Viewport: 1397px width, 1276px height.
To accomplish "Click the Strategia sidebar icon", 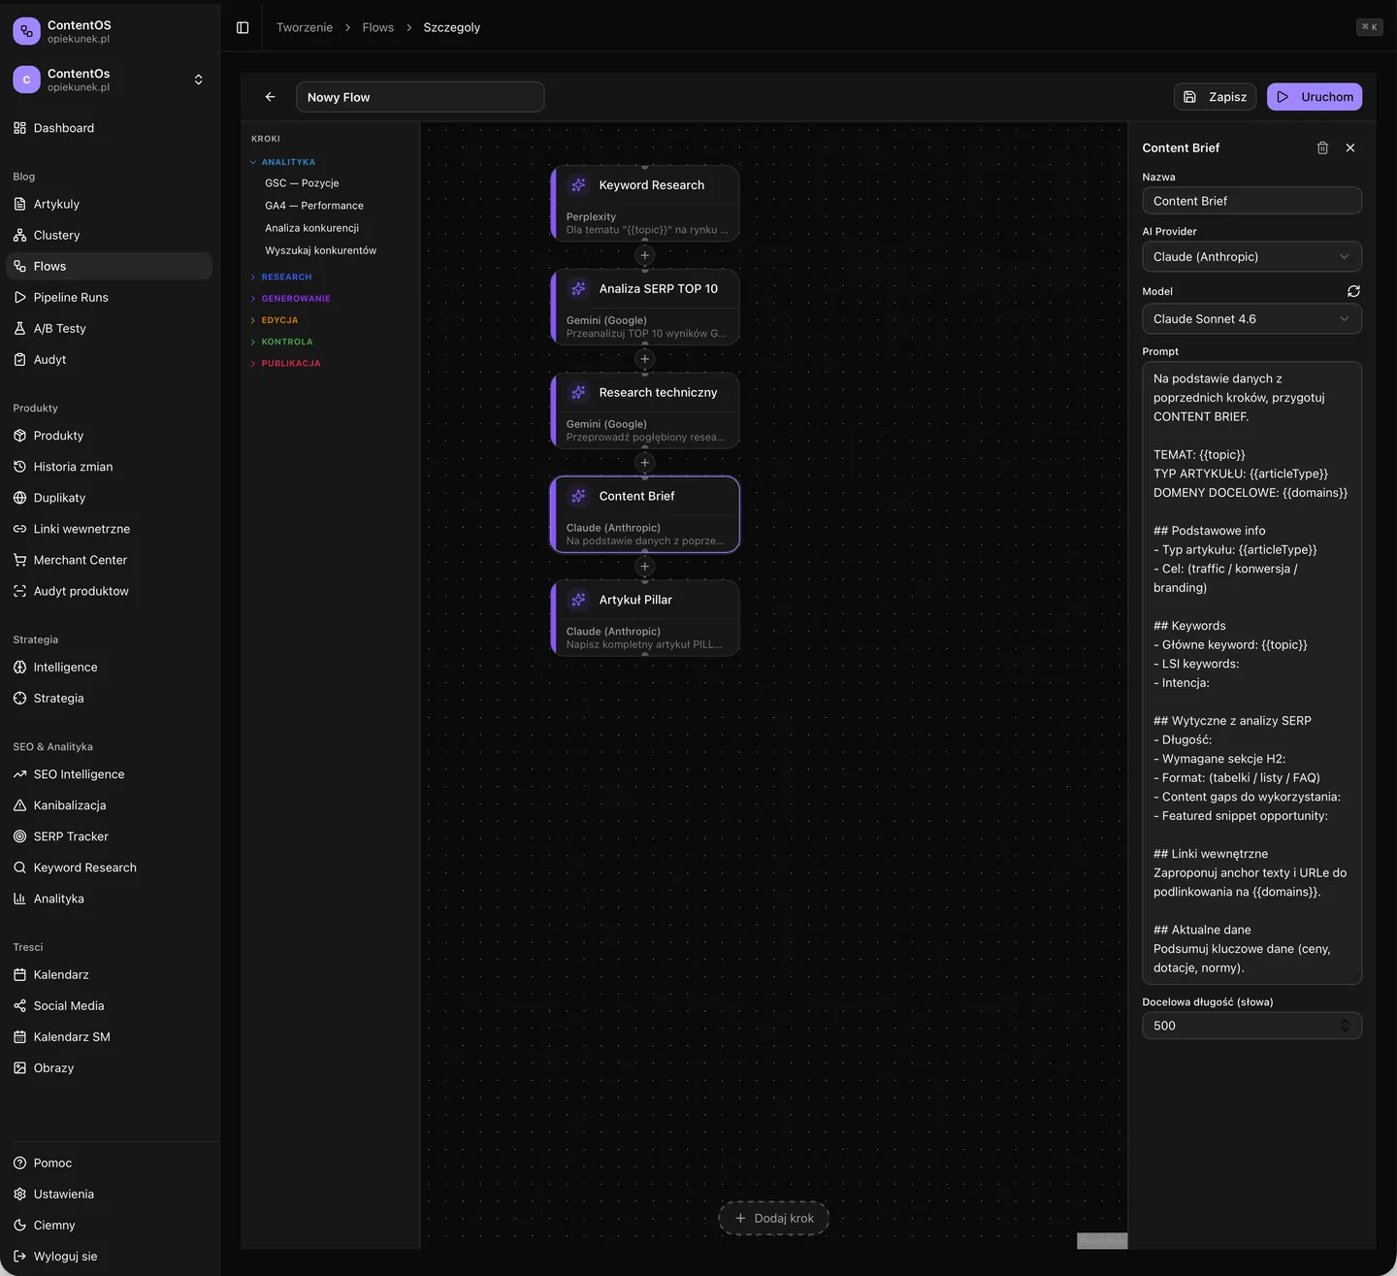I will tap(19, 699).
